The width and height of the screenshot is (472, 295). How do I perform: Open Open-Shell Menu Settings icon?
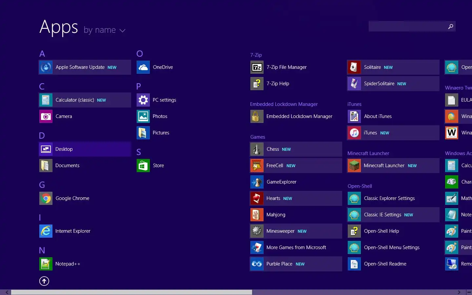[x=354, y=247]
